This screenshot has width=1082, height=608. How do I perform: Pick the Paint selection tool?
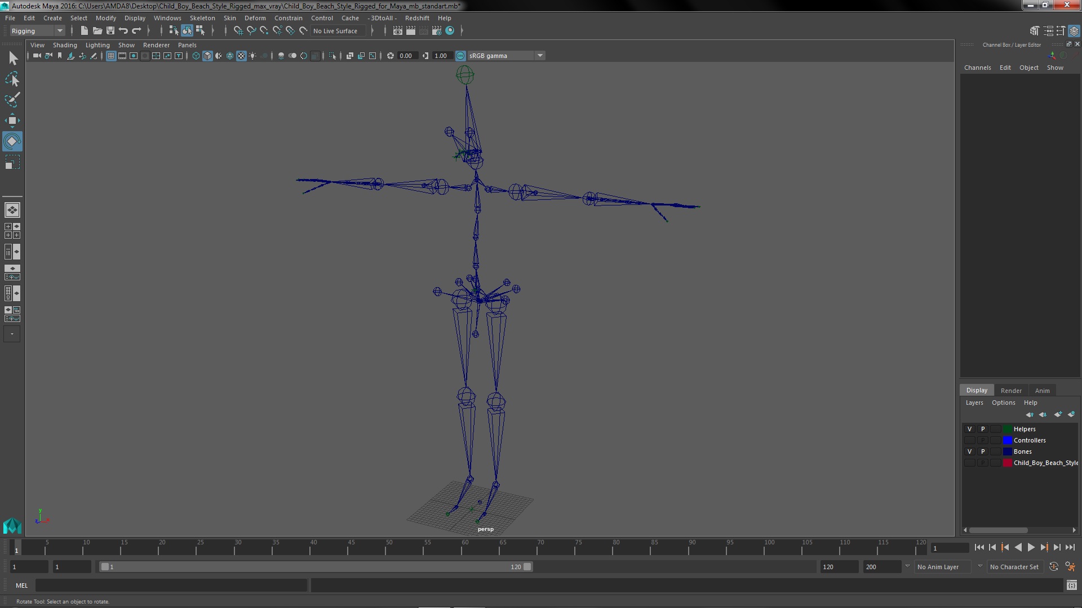coord(12,100)
